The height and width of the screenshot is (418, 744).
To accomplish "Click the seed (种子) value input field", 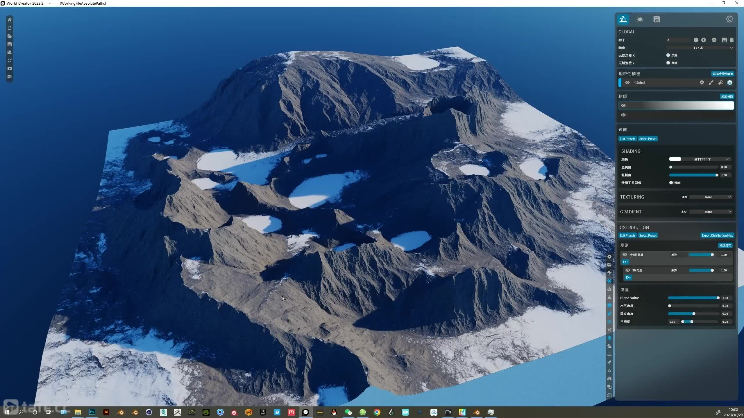I will coord(678,40).
